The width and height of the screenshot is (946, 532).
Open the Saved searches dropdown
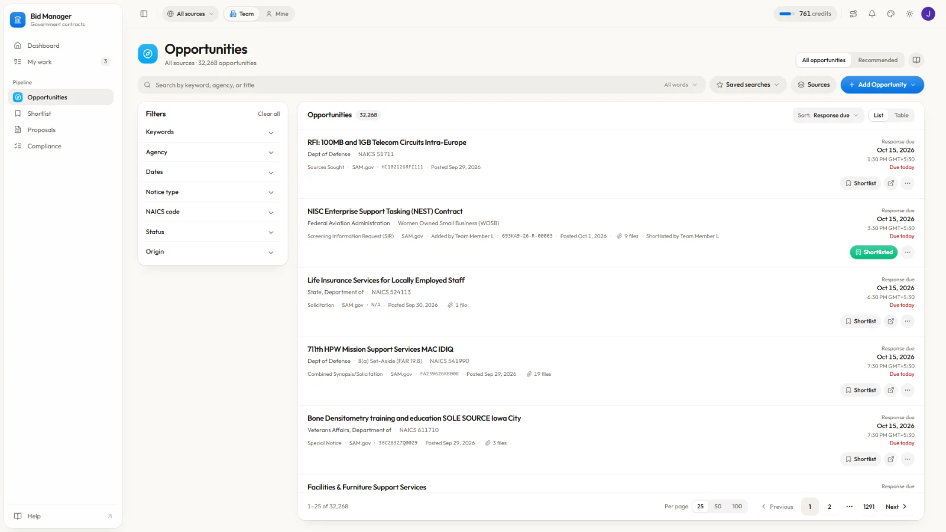tap(748, 85)
